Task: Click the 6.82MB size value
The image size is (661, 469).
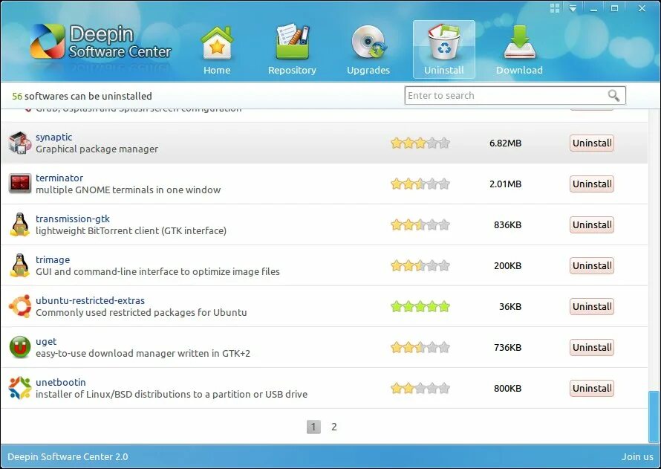Action: [506, 143]
